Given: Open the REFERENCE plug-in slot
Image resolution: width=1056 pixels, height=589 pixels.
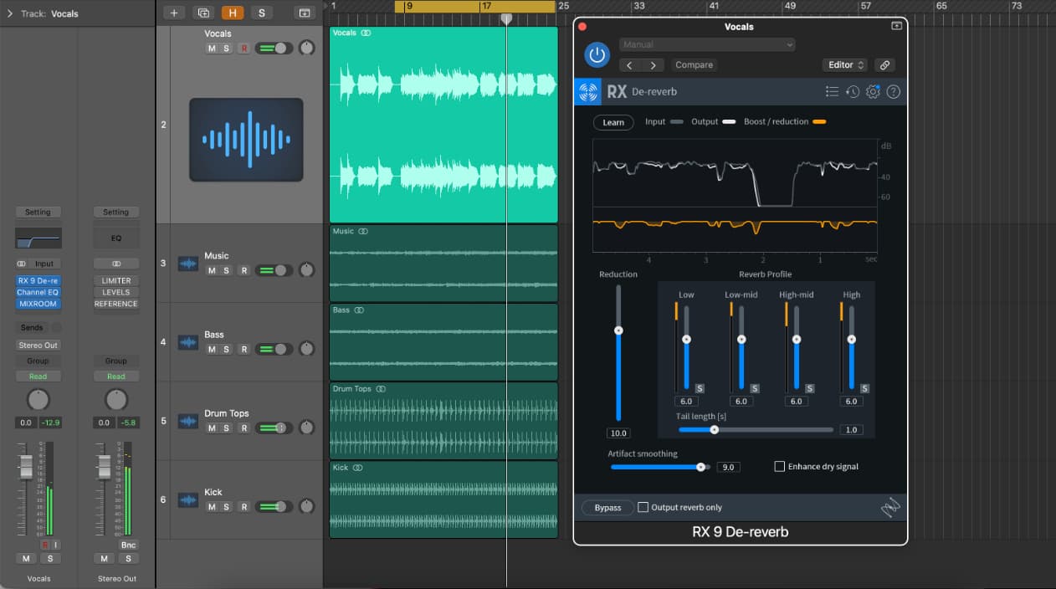Looking at the screenshot, I should 116,305.
